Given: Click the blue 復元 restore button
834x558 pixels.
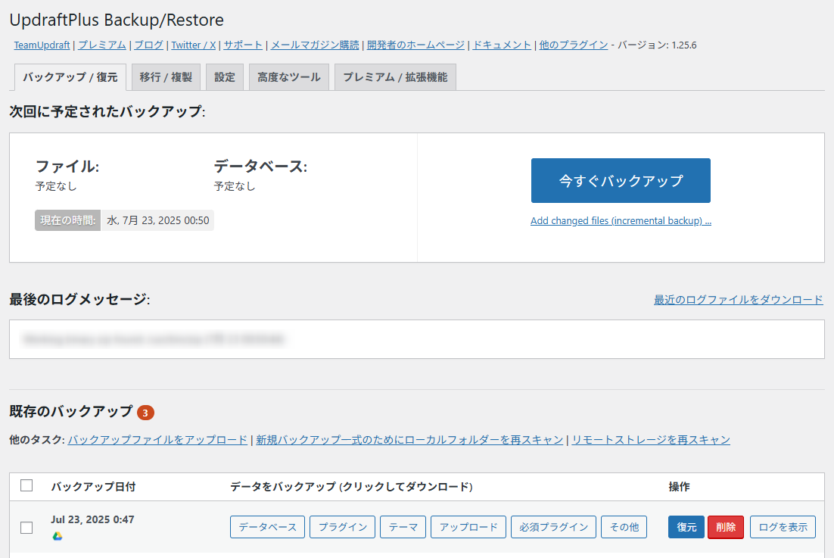Looking at the screenshot, I should (x=686, y=527).
